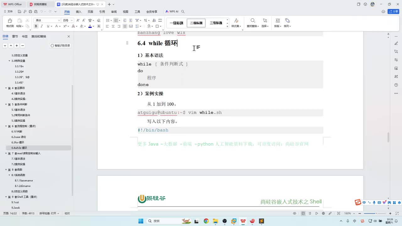Screen dimensions: 402x226
Task: Open the 排版 layout dropdown
Action: pos(278,26)
